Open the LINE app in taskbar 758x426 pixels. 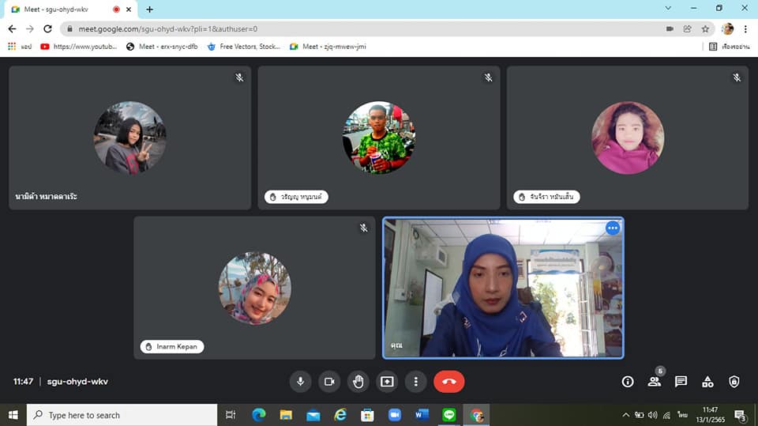point(449,415)
